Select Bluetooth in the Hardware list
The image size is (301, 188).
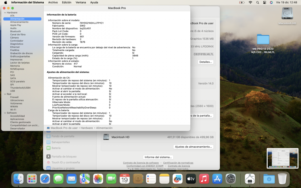[x=16, y=31]
